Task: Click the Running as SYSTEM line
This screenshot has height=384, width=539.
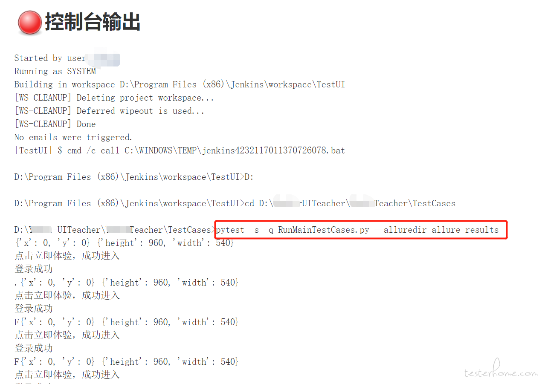Action: [55, 71]
